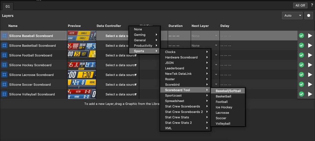Toggle green check on Silicone Volleyball Scoreboard
This screenshot has height=141, width=315.
coord(301,94)
